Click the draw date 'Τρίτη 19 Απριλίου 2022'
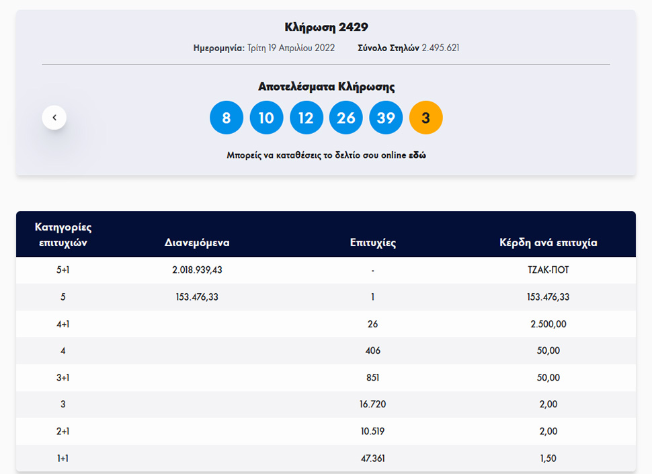Viewport: 652px width, 474px height. 290,48
